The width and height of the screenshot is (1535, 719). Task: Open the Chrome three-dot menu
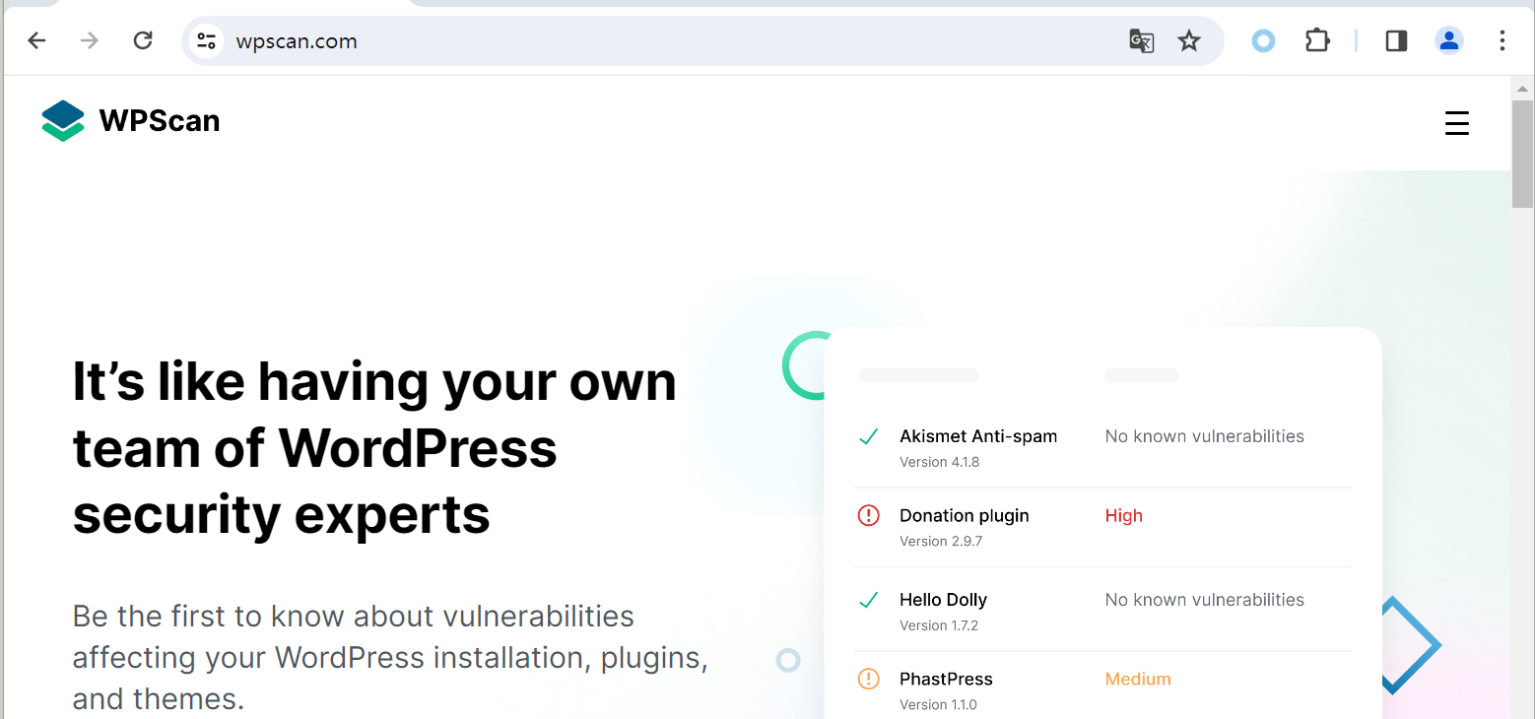coord(1502,40)
